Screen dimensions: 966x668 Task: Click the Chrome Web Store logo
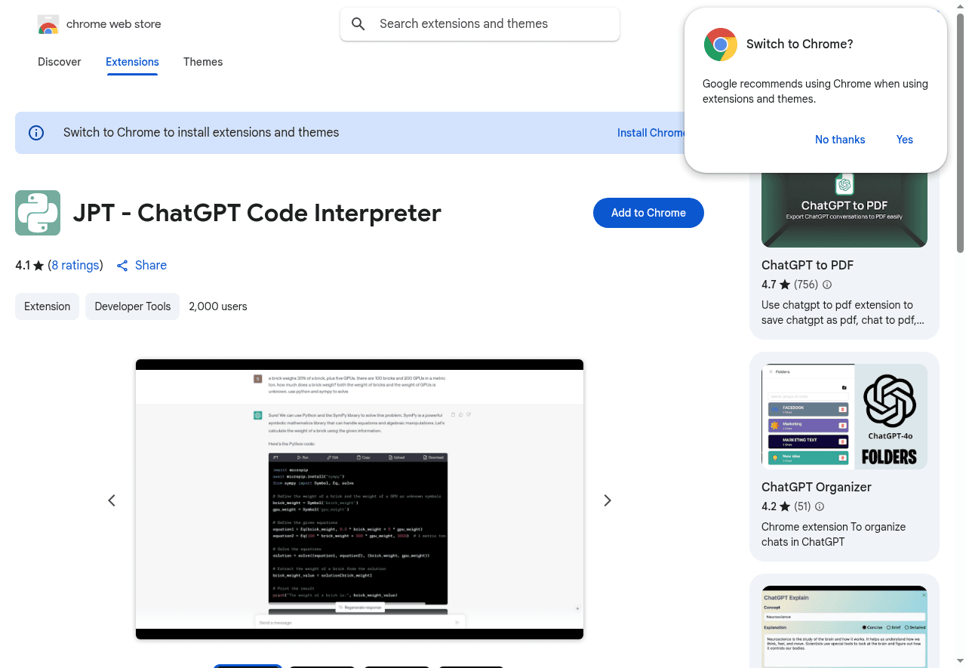coord(48,24)
